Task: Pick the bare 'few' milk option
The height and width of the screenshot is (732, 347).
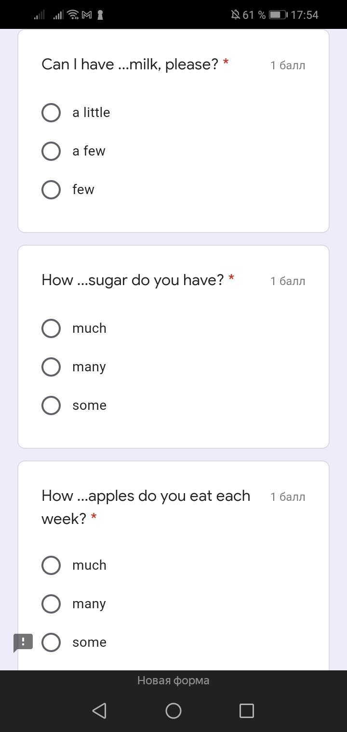Action: point(51,190)
